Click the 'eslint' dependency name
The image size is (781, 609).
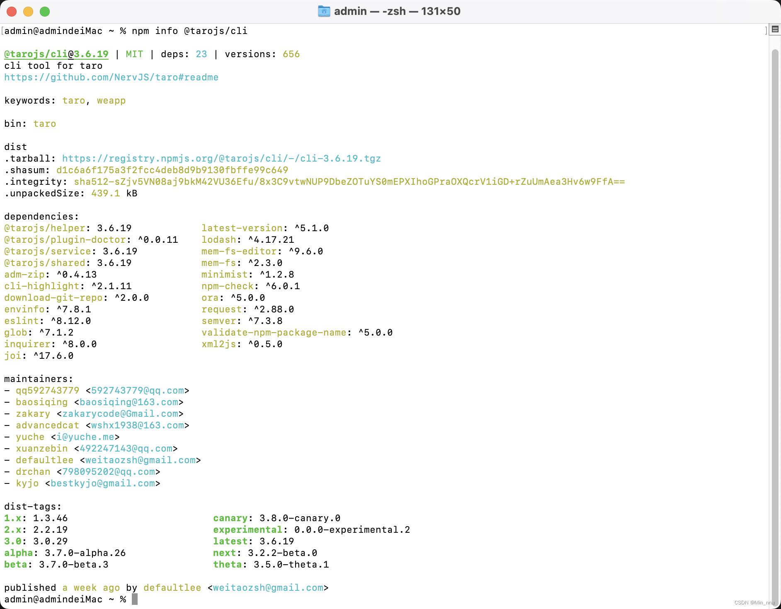[x=22, y=321]
